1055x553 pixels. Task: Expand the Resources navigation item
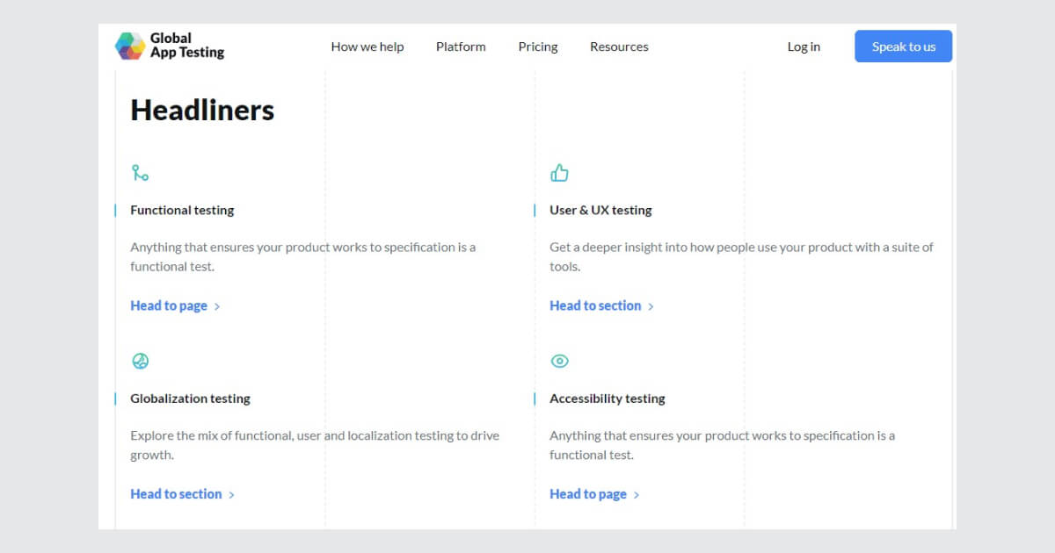tap(619, 47)
